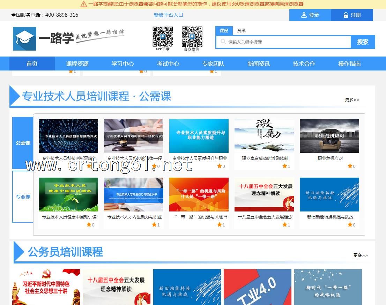
Task: Click the star under 建立卓有成效的激励体制
Action: (x=284, y=166)
